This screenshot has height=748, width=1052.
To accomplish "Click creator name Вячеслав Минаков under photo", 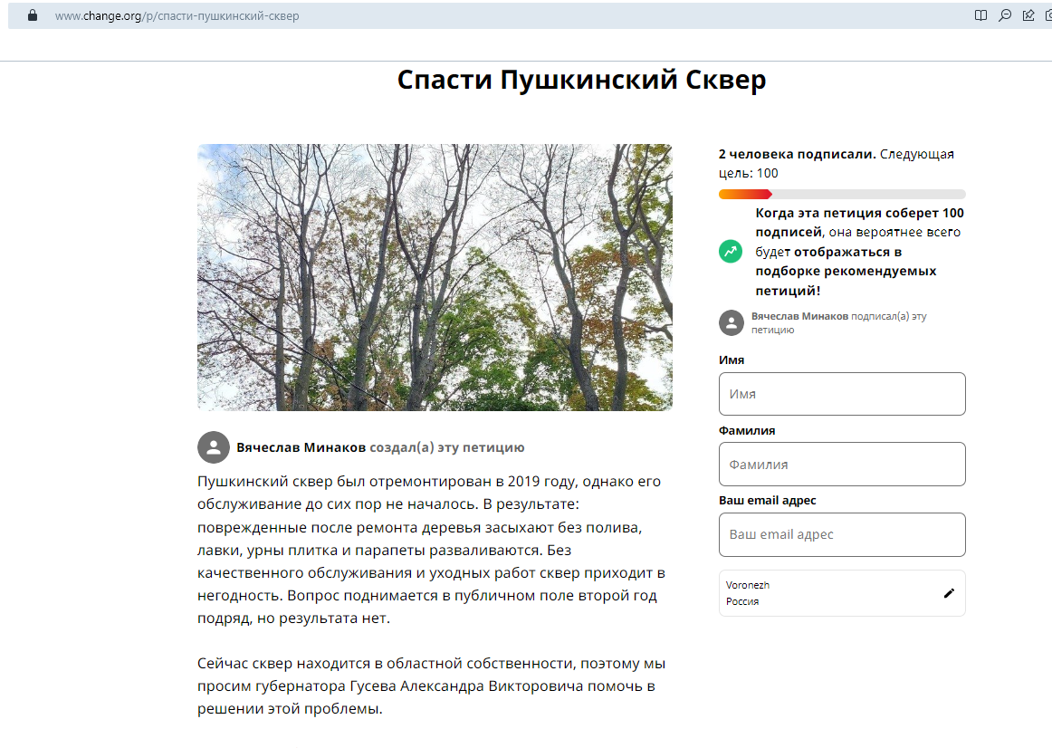I will point(301,447).
